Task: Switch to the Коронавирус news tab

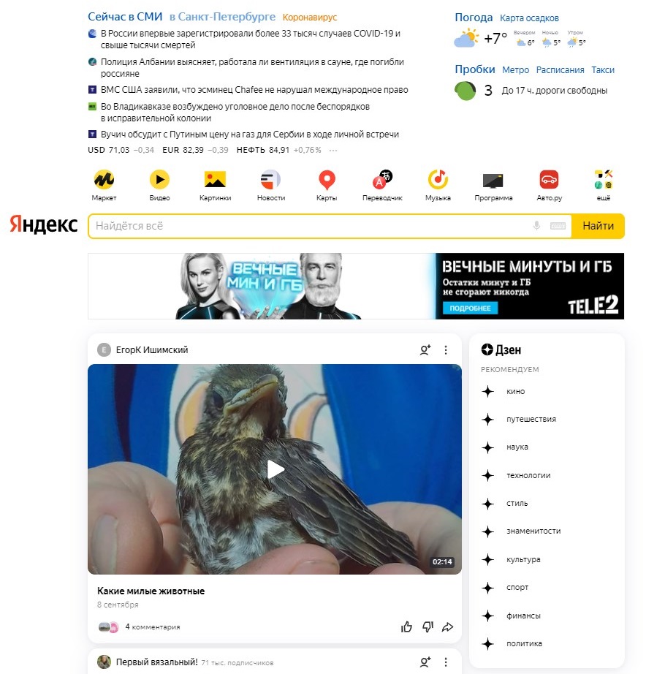Action: click(x=309, y=18)
